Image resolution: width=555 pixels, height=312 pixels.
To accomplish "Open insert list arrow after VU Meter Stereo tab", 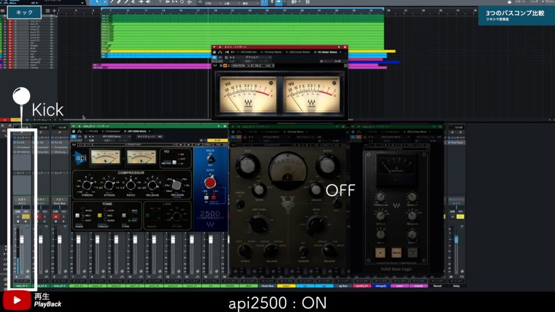I will tap(341, 52).
